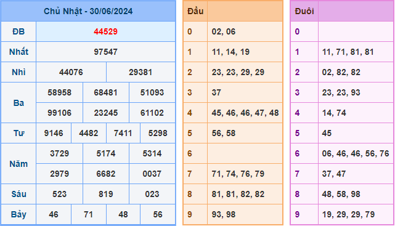Select third prize number 99106
This screenshot has height=226, width=395.
point(59,113)
